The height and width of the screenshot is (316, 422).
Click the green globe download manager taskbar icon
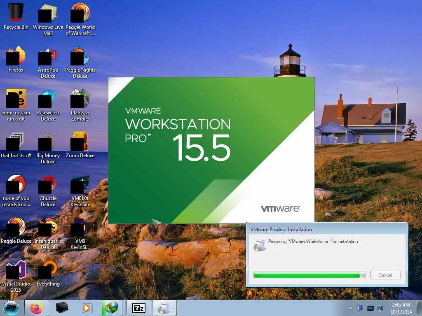[112, 308]
